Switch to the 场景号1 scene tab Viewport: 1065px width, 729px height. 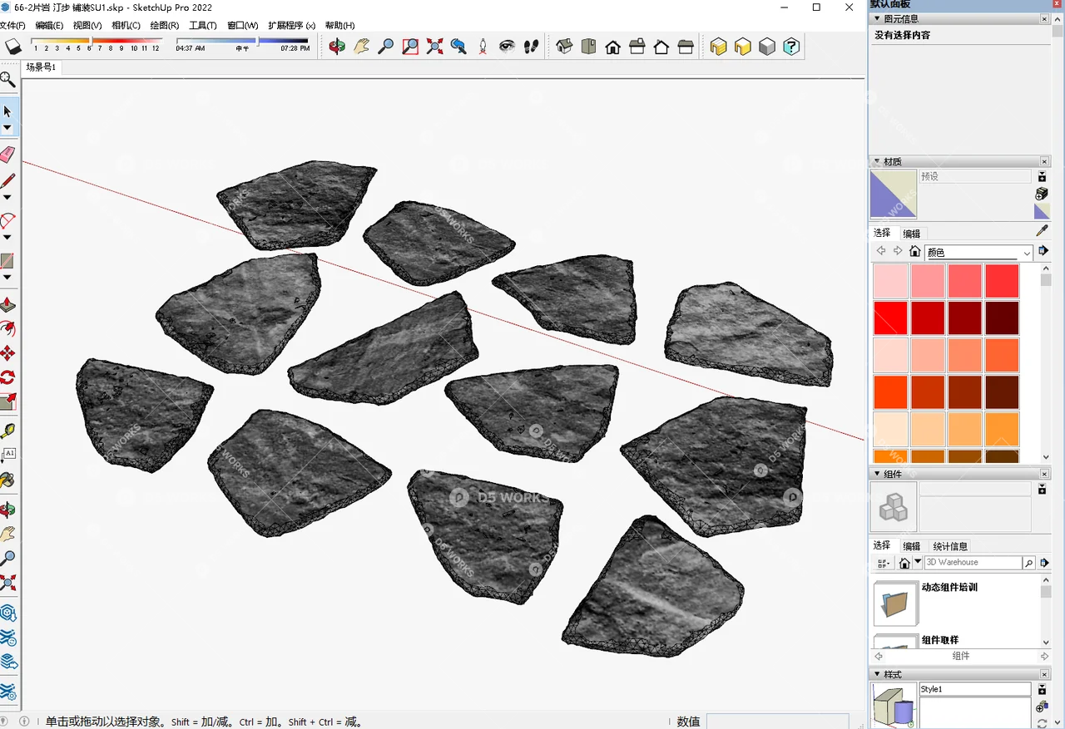point(40,67)
